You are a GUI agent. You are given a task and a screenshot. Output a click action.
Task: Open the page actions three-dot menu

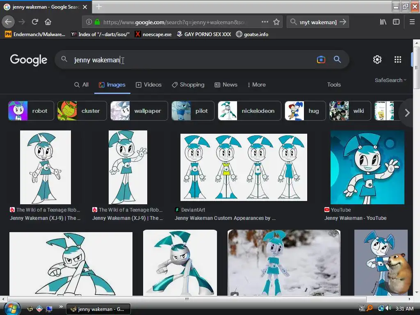265,22
